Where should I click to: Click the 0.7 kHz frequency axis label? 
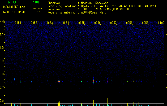(x=2, y=87)
